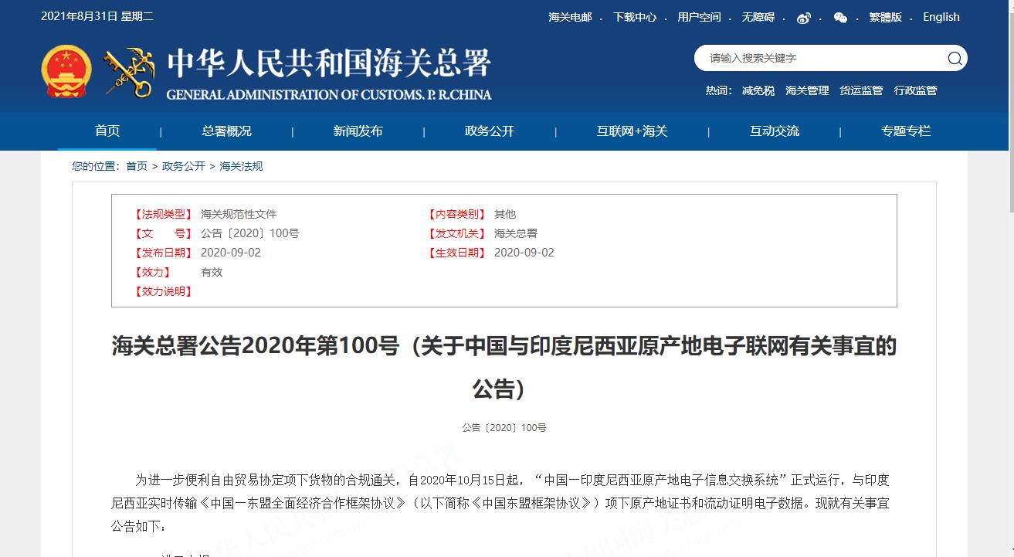Image resolution: width=1014 pixels, height=557 pixels.
Task: Click the Weibo share icon
Action: point(805,17)
